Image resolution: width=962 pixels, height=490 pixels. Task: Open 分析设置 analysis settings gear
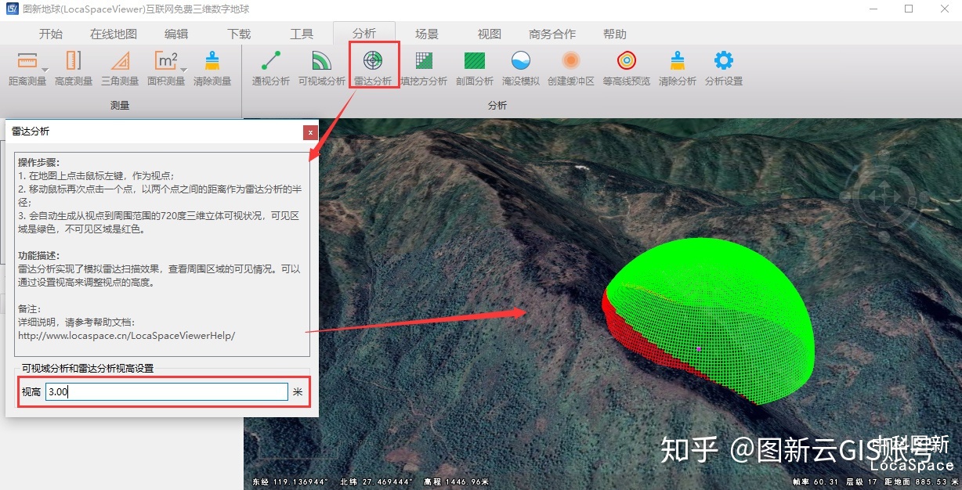[x=723, y=62]
